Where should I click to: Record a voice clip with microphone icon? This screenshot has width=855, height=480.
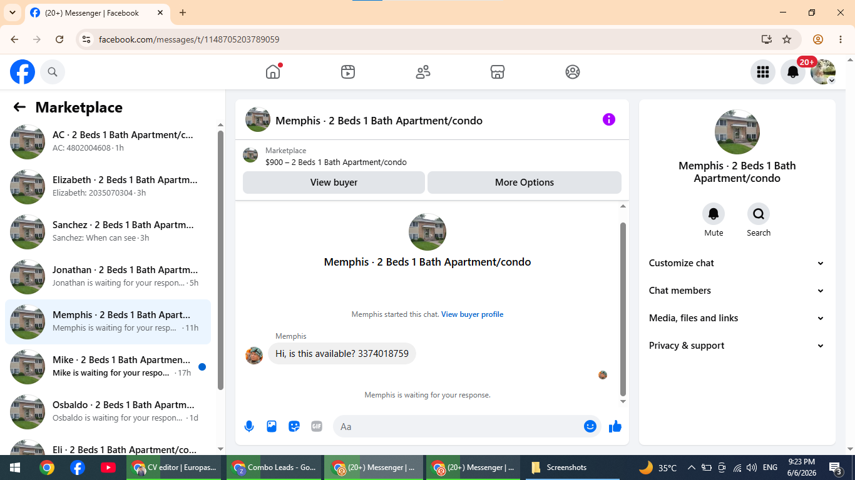(249, 426)
